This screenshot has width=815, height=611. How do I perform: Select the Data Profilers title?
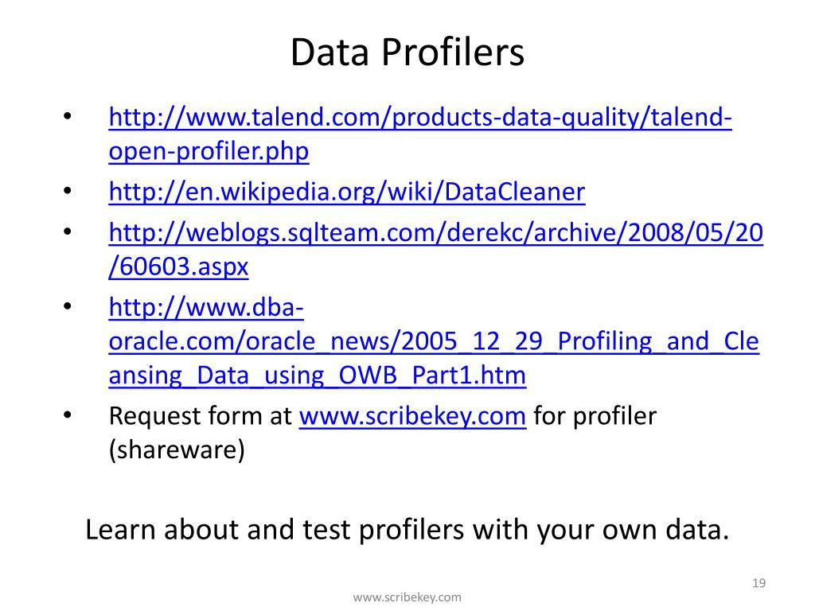click(407, 53)
